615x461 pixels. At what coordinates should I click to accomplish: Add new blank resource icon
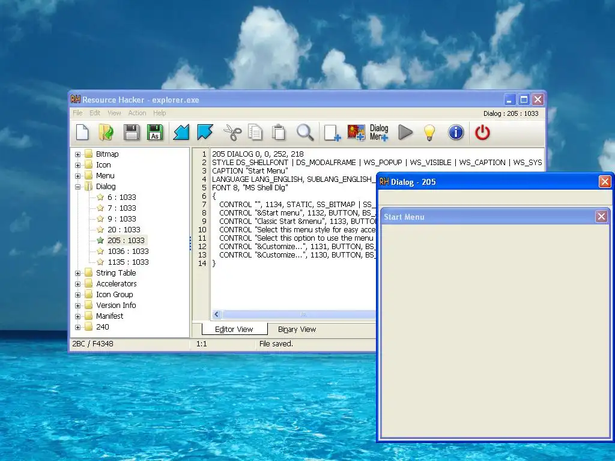[332, 133]
